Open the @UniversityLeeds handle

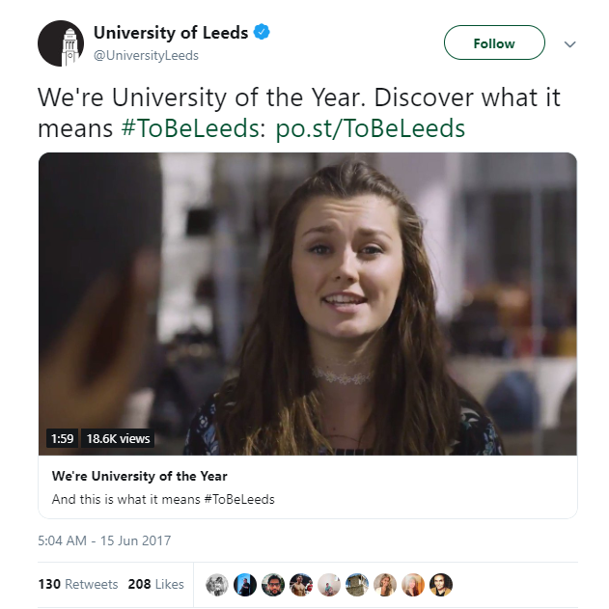point(146,55)
